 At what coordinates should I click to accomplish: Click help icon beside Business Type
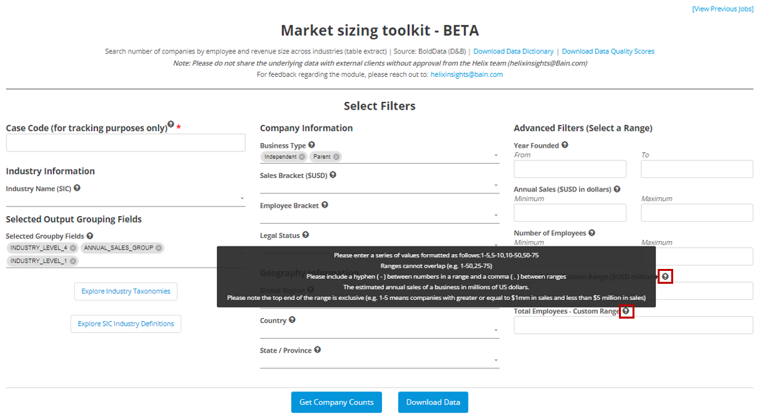point(312,145)
